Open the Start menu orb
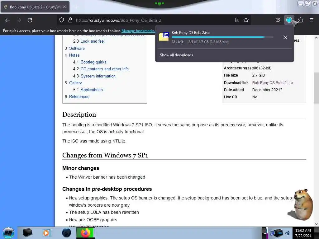319x239 pixels. pos(8,233)
